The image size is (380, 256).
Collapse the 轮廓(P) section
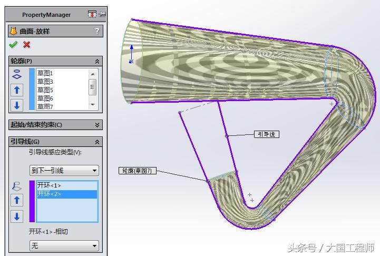(97, 62)
